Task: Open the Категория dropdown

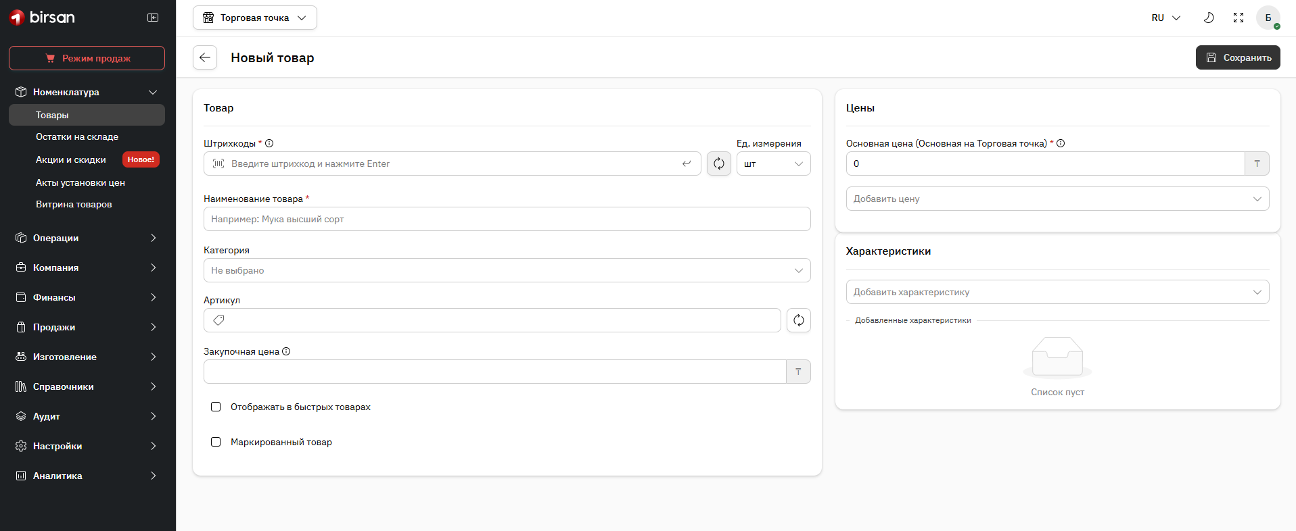Action: 507,270
